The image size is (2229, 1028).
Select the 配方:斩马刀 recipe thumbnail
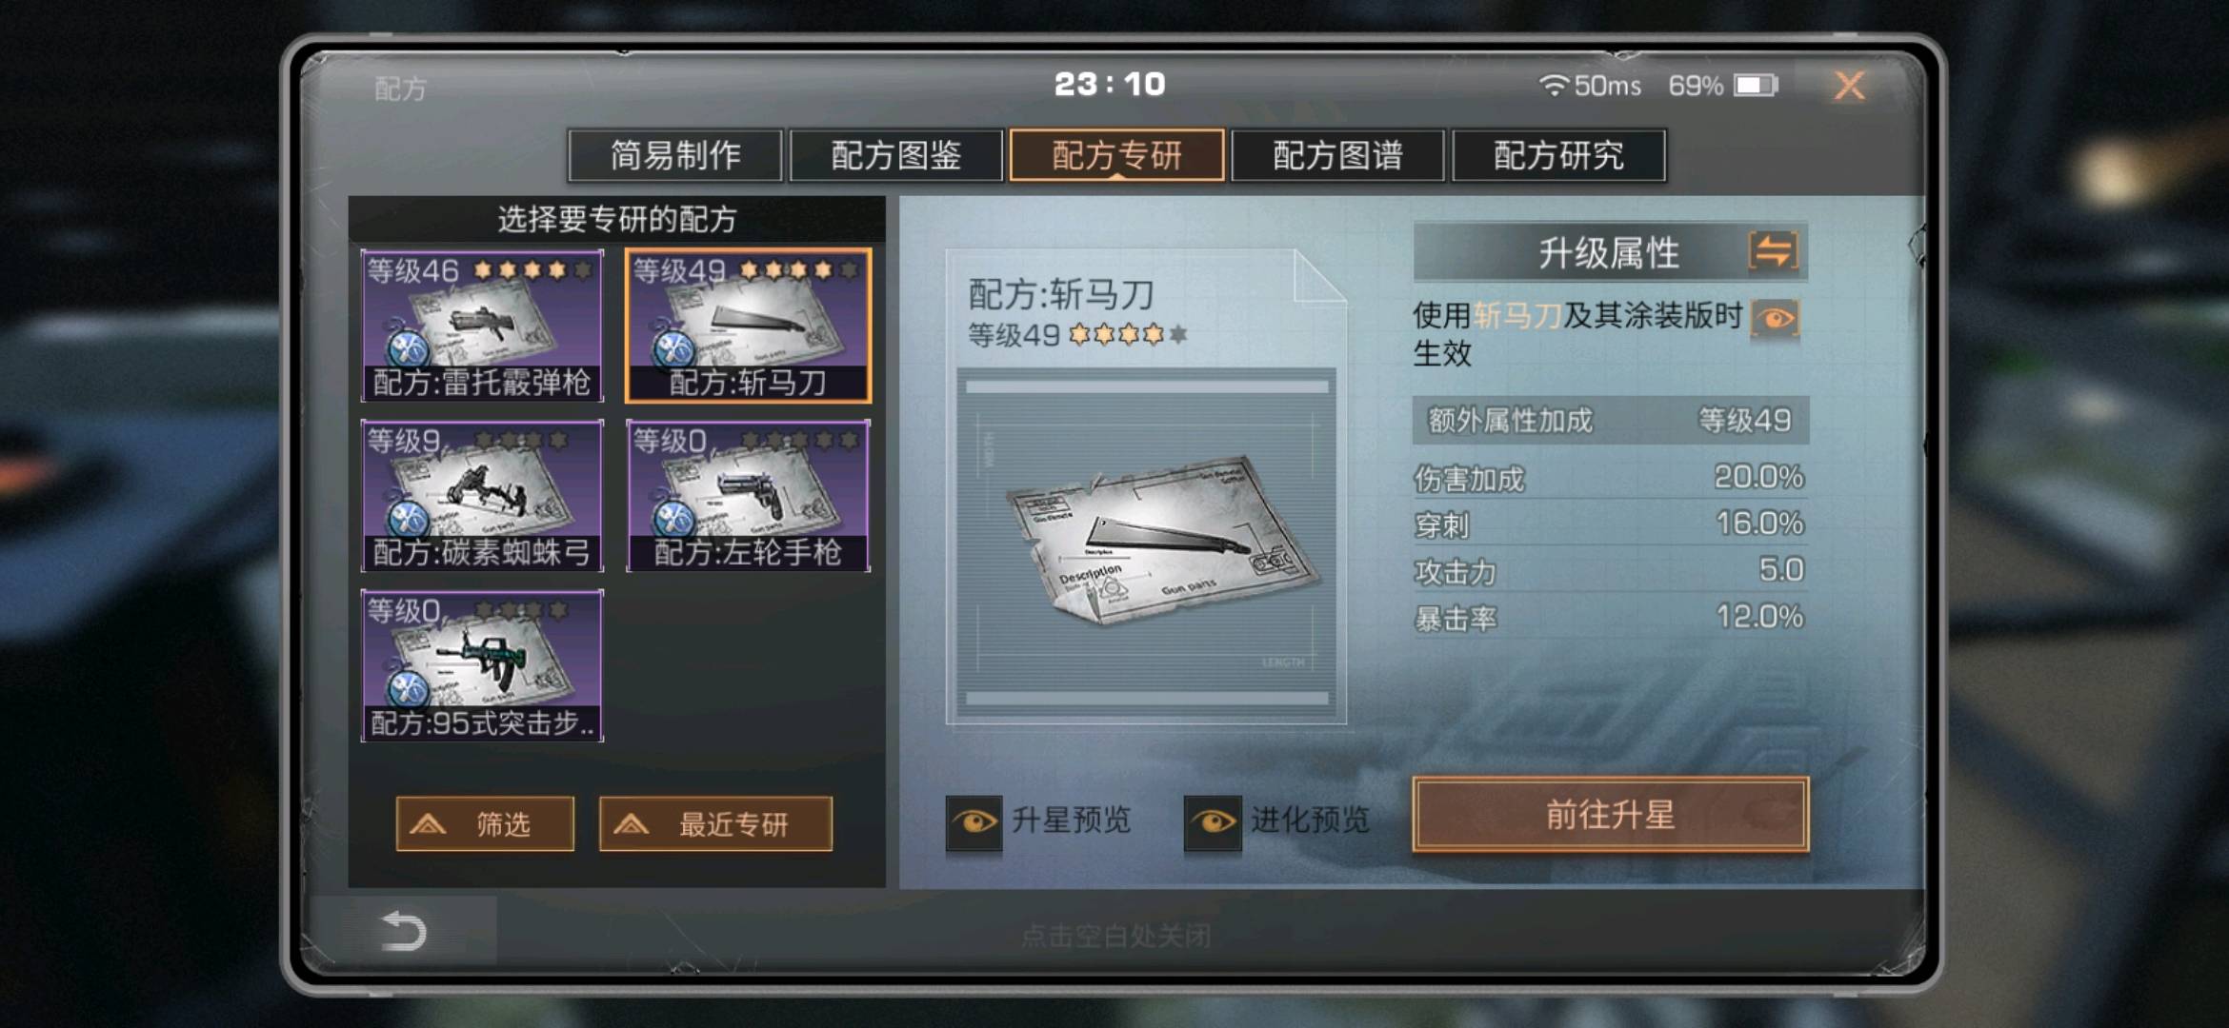(x=748, y=326)
